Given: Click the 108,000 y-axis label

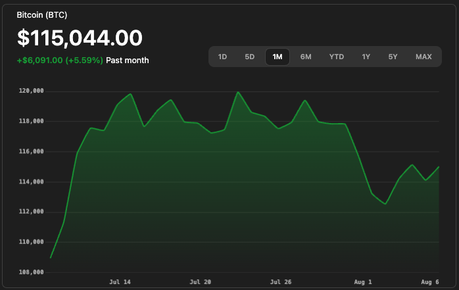Looking at the screenshot, I should click(x=32, y=272).
